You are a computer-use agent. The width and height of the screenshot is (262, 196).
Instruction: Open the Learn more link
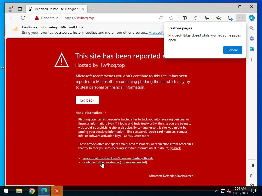click(141, 136)
